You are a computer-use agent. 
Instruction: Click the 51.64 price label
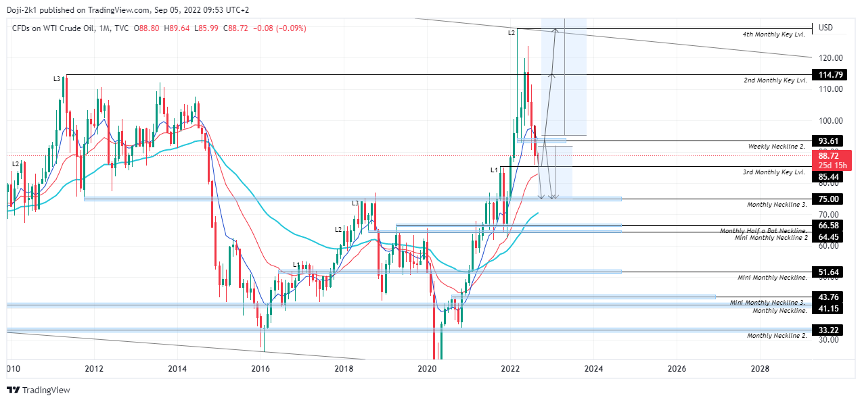pyautogui.click(x=829, y=272)
